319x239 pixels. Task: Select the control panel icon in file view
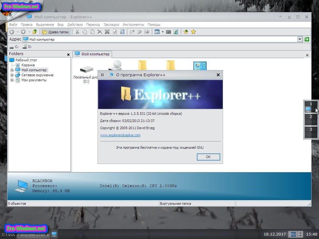coord(200,66)
